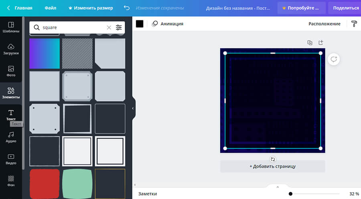Open search filter settings icon
This screenshot has height=199, width=361.
pos(119,28)
